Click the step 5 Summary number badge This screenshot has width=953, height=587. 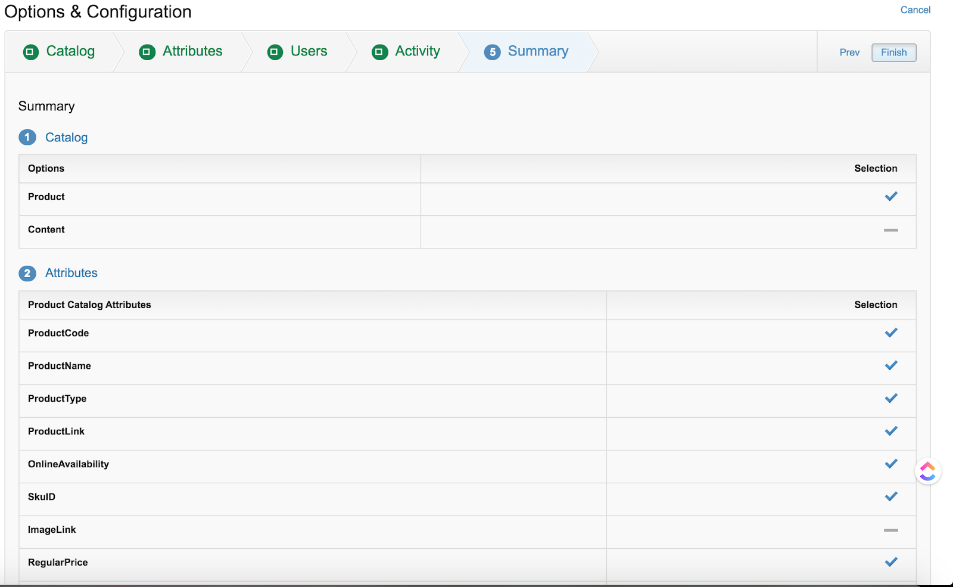pos(492,52)
